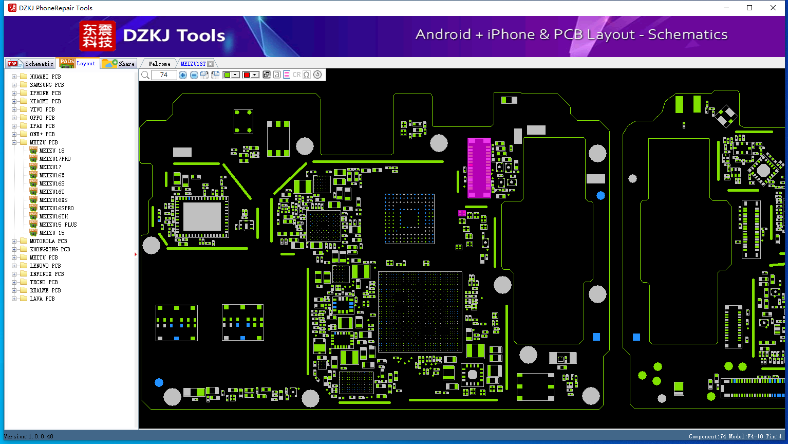Expand the SAMSUNG PCB folder
Screen dimensions: 788x444
pos(14,85)
